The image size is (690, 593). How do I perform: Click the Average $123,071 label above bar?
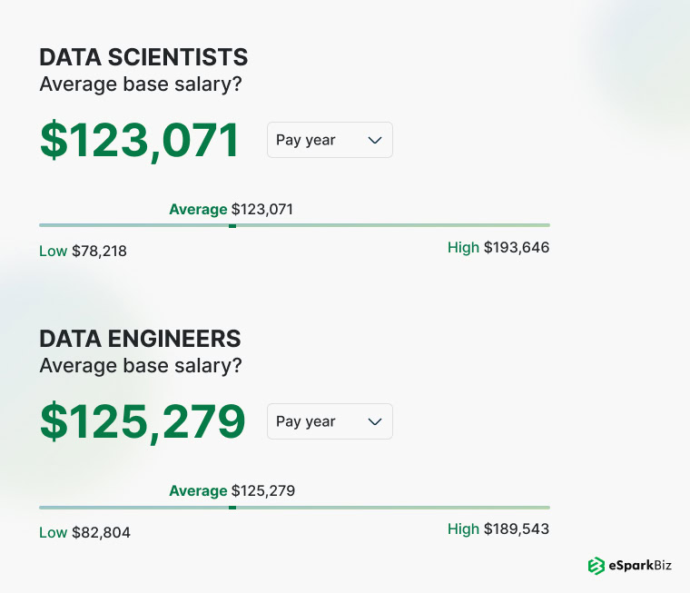[x=231, y=210]
